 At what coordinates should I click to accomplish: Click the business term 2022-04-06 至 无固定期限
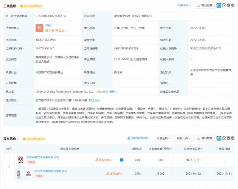pos(131,59)
